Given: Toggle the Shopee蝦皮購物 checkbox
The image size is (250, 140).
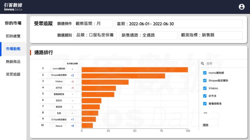Looking at the screenshot, I should (205, 81).
